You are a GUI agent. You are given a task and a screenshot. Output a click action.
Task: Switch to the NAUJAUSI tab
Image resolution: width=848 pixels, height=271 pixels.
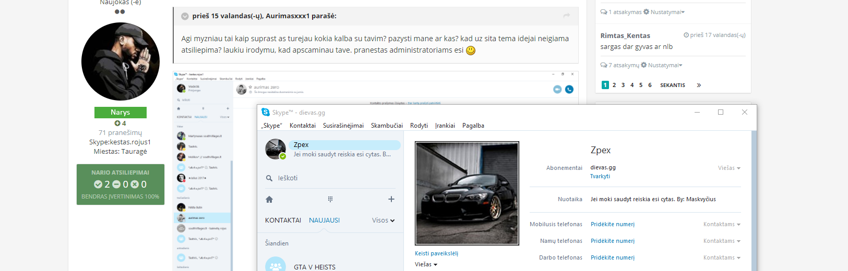pyautogui.click(x=324, y=220)
